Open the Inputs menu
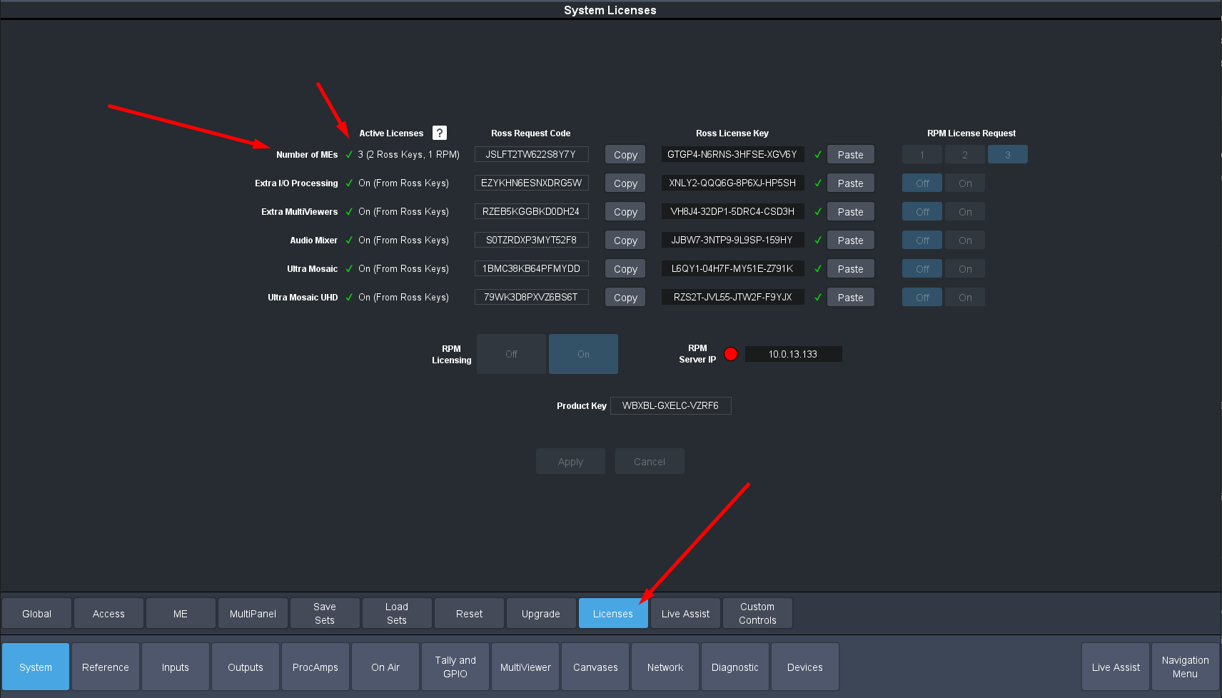 (176, 667)
